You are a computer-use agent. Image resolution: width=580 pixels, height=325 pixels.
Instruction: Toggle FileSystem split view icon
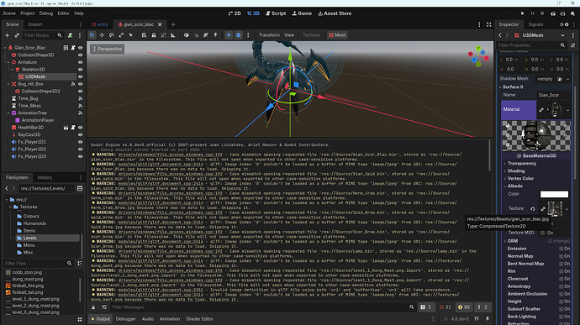click(80, 189)
